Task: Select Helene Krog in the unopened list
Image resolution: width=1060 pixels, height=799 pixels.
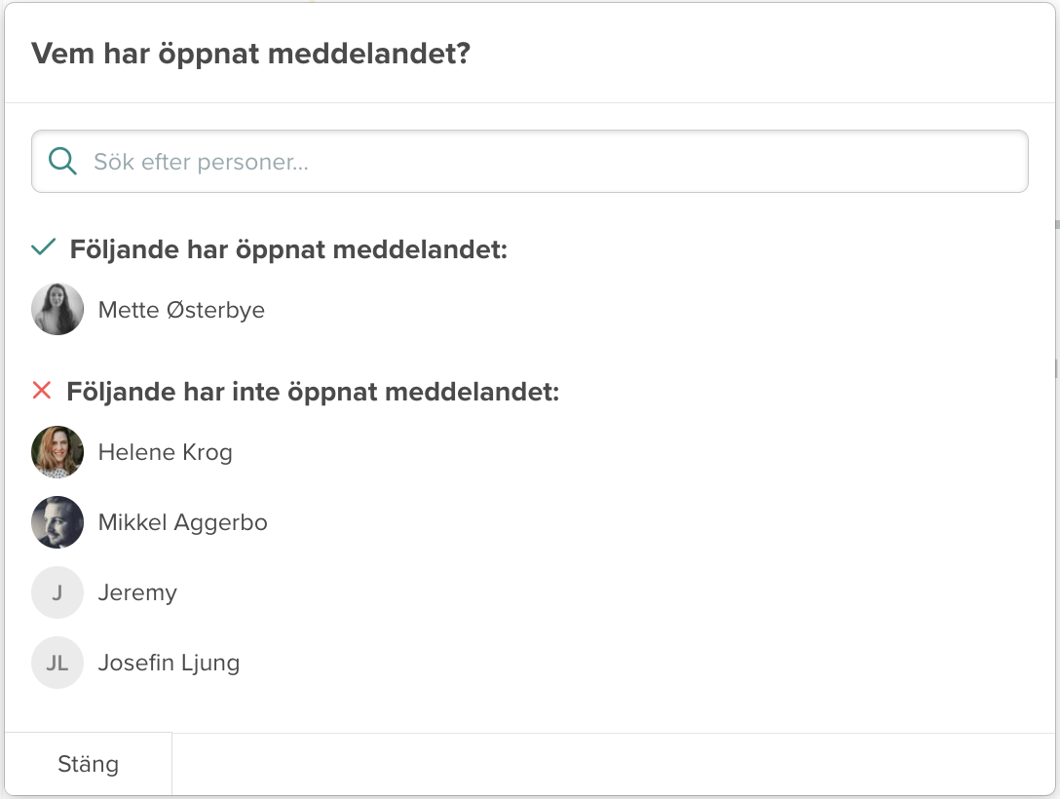Action: (165, 452)
